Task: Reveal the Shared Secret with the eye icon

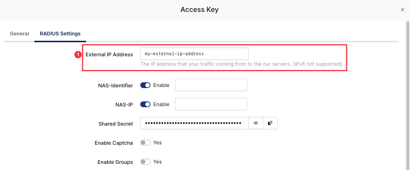Action: tap(256, 123)
